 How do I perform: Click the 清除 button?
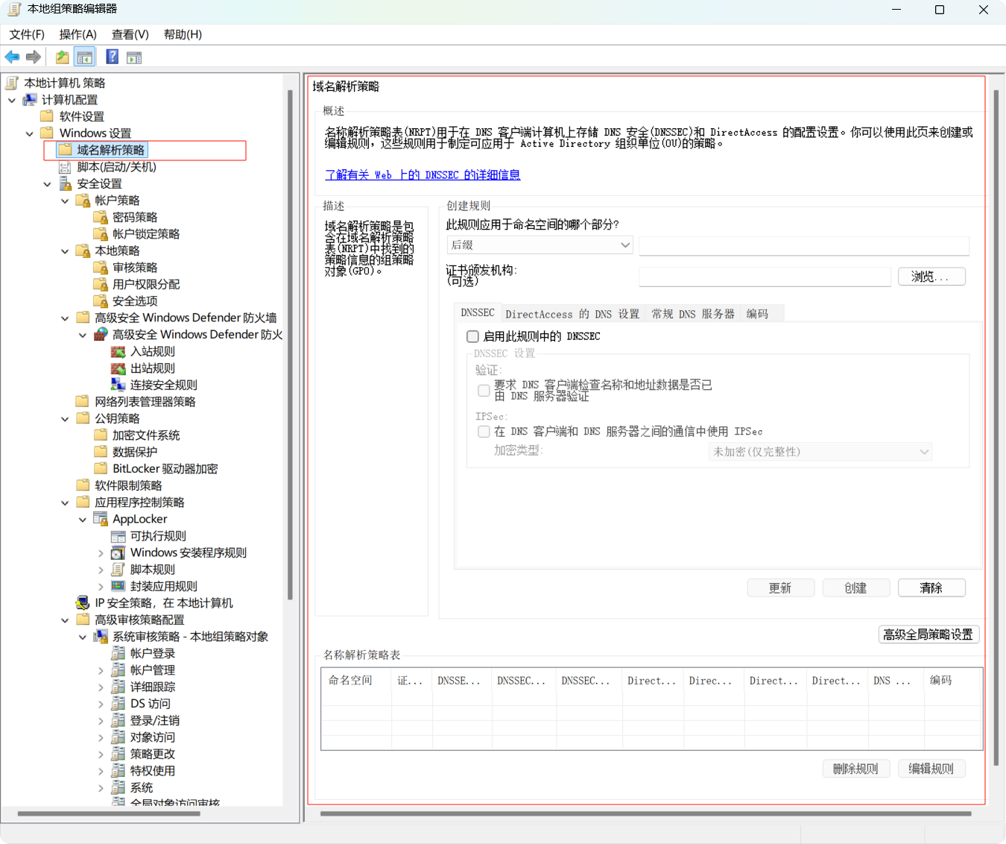tap(931, 588)
